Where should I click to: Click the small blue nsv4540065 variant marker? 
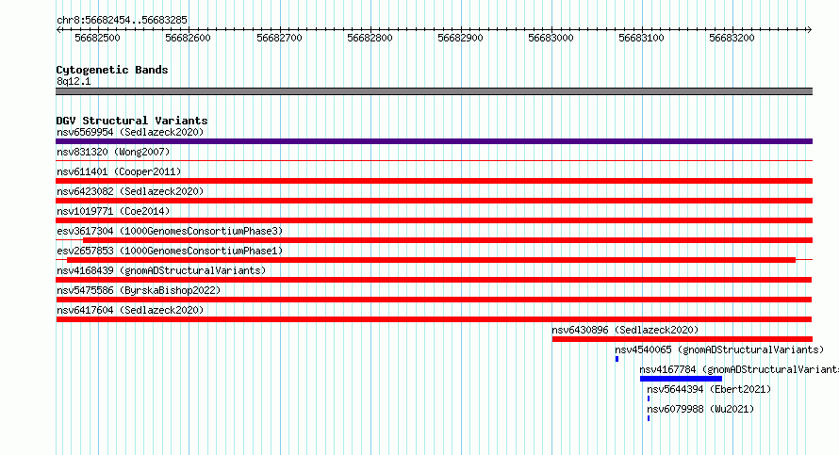click(617, 359)
